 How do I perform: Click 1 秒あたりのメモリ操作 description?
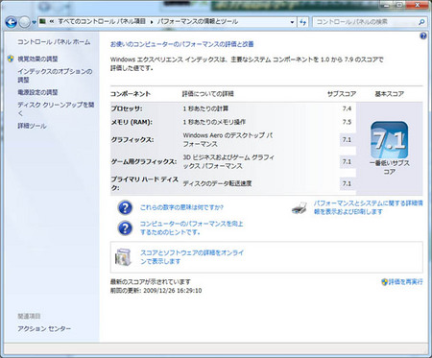(214, 122)
